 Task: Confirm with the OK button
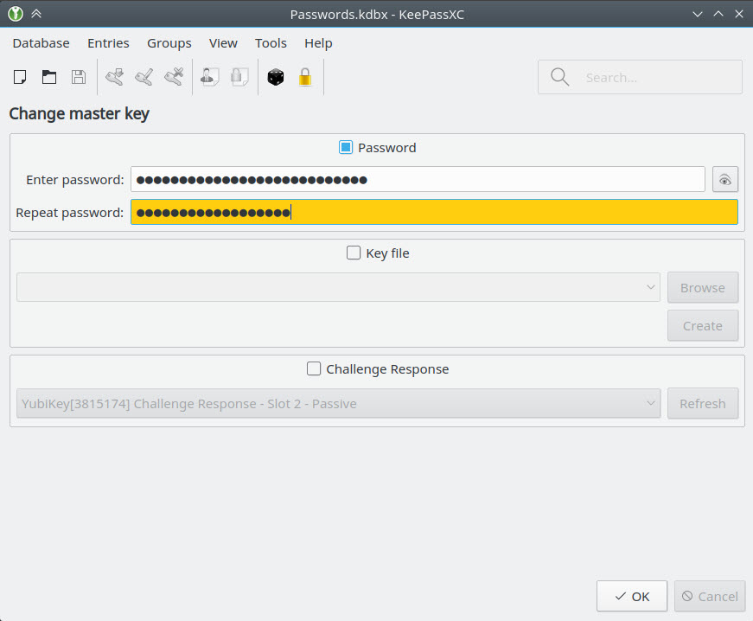click(x=631, y=596)
